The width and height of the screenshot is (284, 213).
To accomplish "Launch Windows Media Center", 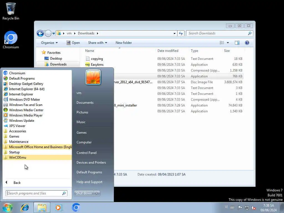I will 37,110.
